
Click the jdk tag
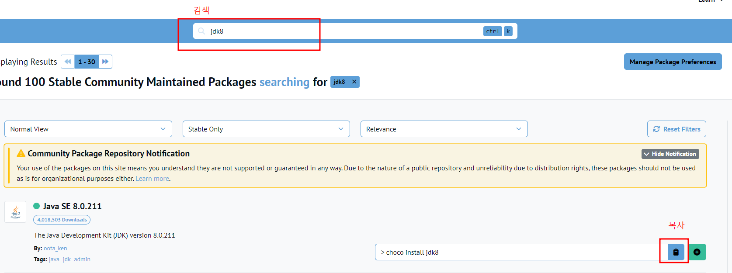67,259
